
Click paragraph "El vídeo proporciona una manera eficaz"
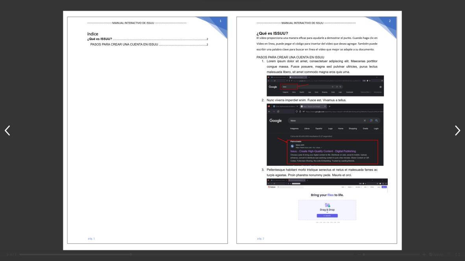pos(317,44)
